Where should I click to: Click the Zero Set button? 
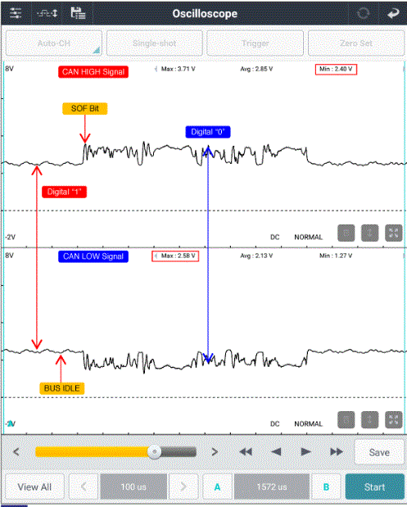pos(356,43)
